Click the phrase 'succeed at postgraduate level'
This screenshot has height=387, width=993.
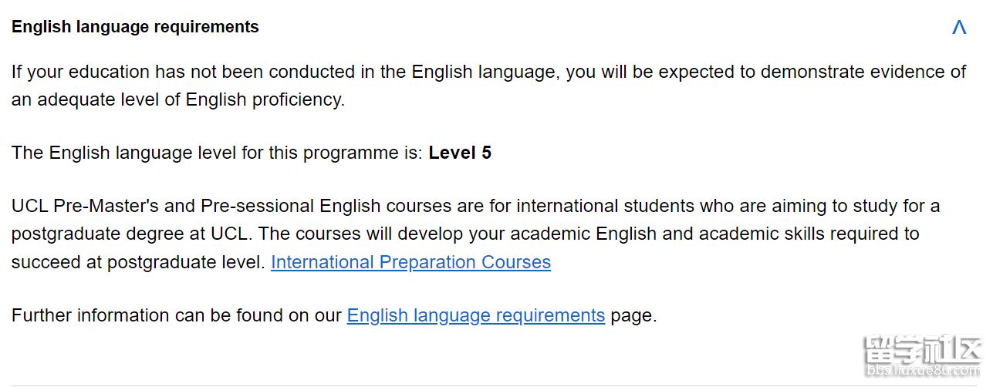pos(136,262)
